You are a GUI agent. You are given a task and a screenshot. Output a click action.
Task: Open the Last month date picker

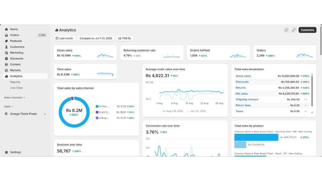[64, 38]
